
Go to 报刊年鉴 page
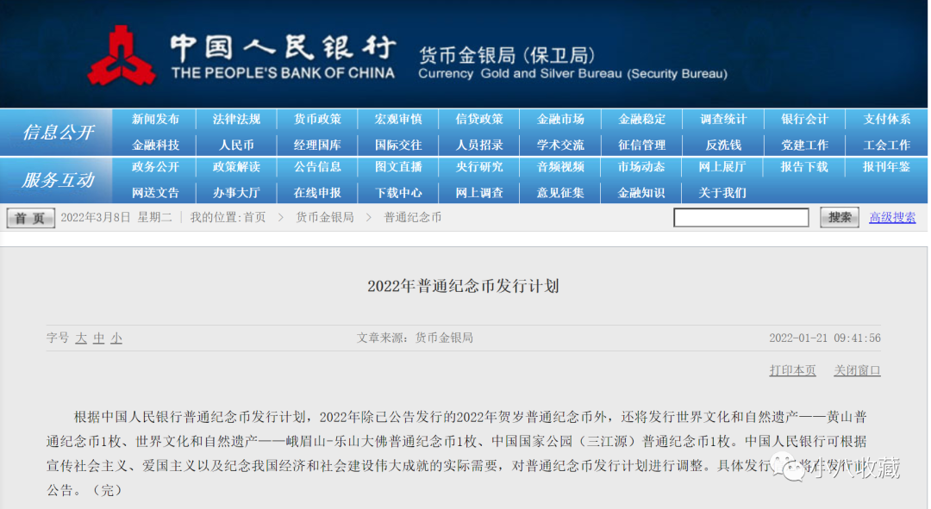click(886, 167)
